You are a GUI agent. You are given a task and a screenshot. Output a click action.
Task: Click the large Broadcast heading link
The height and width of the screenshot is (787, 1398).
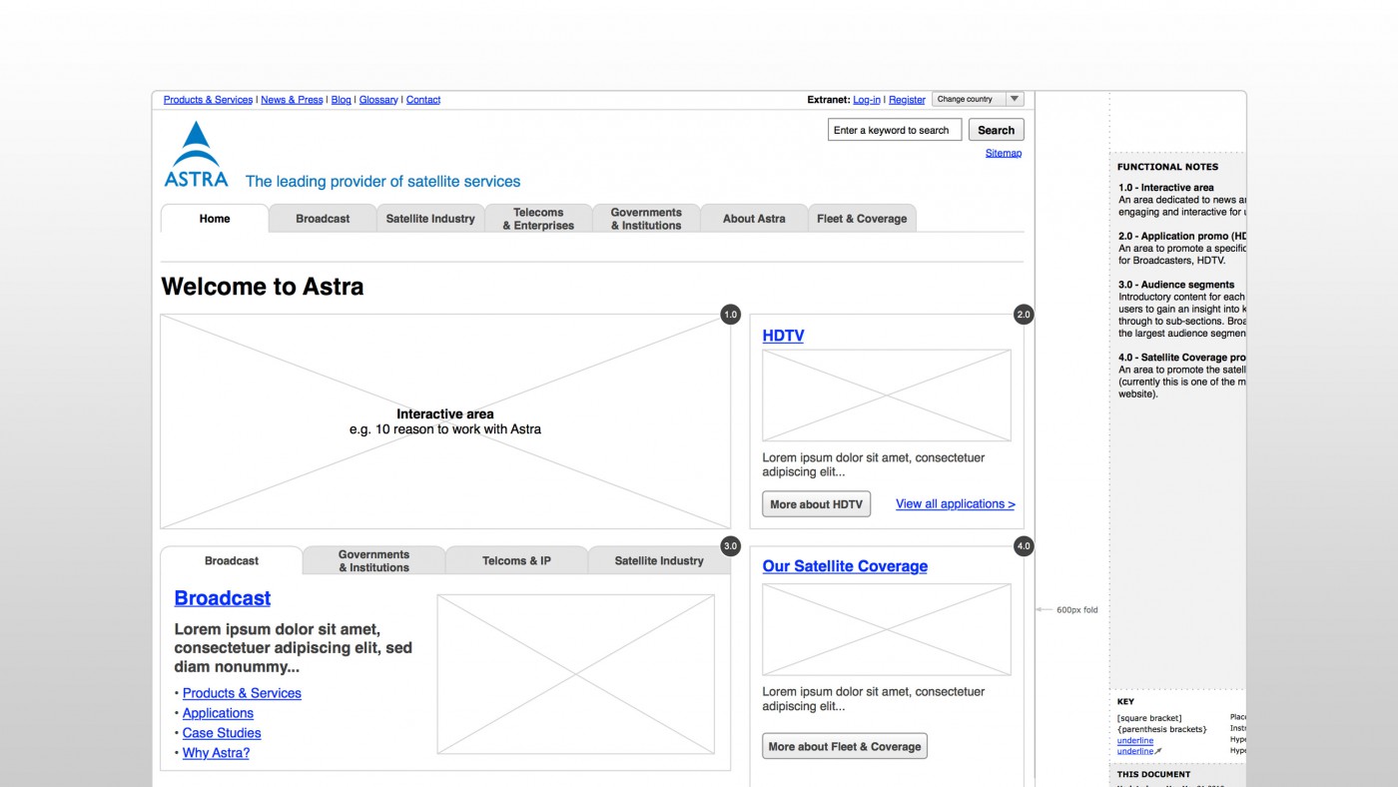[x=223, y=598]
